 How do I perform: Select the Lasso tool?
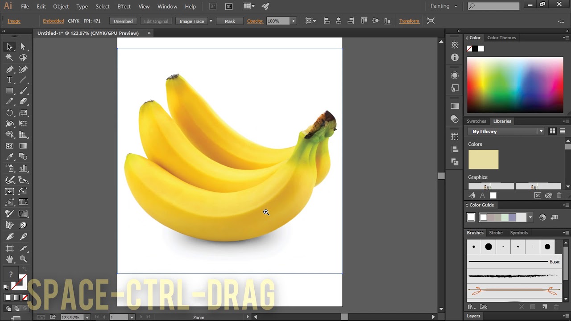click(23, 58)
